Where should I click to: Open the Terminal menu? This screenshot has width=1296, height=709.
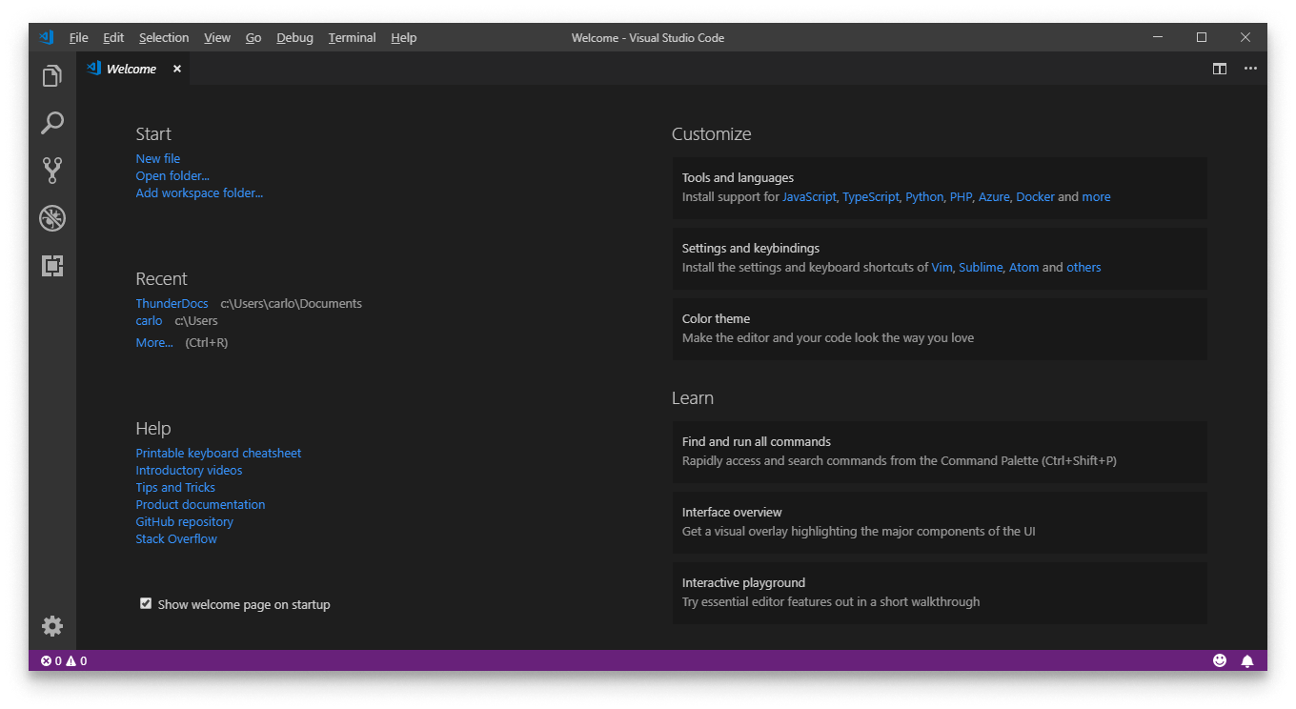pos(352,37)
